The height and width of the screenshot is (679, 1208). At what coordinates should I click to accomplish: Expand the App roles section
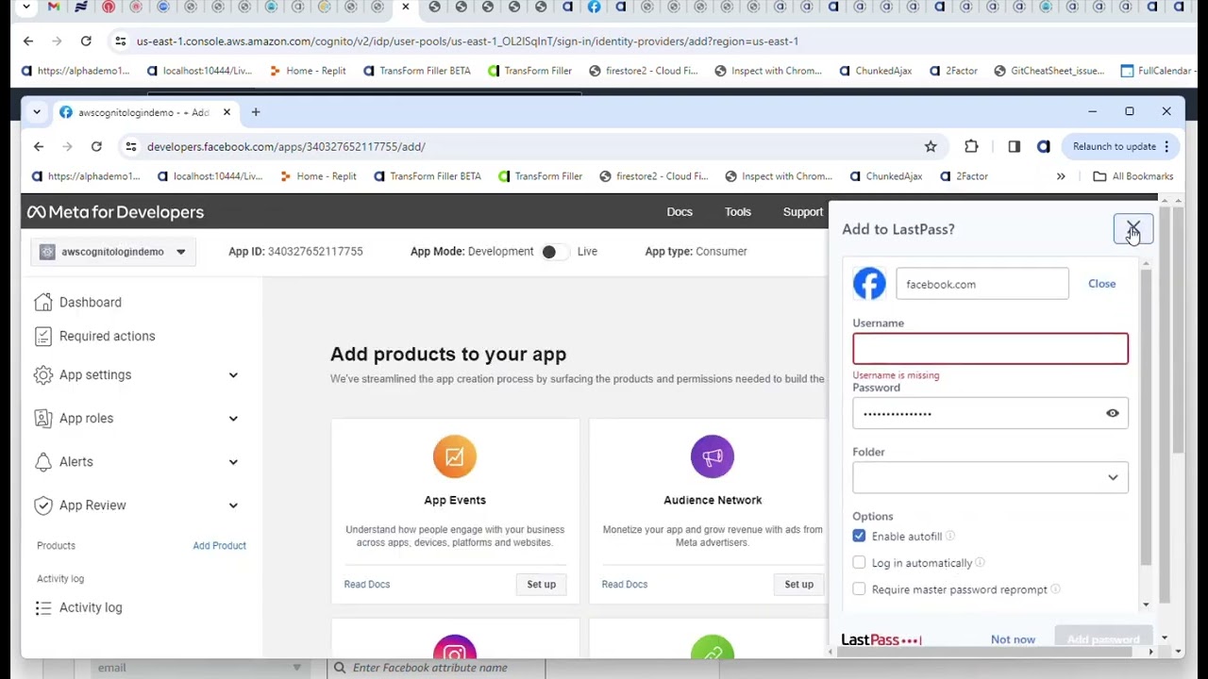click(x=233, y=419)
